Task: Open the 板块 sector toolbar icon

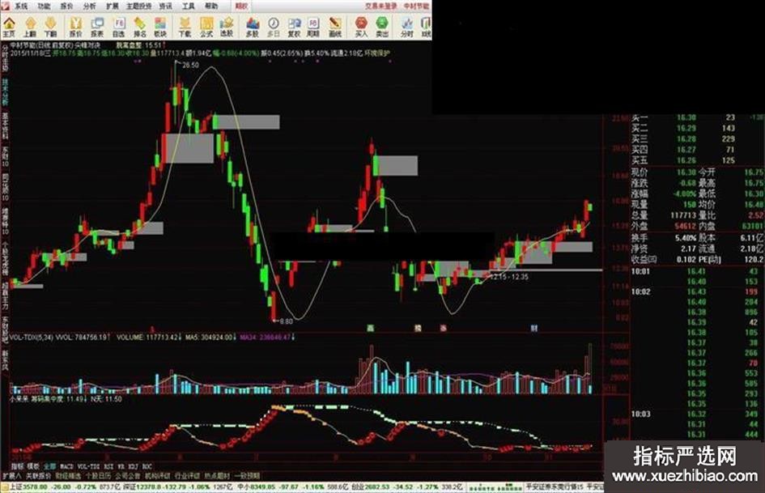Action: (x=160, y=27)
